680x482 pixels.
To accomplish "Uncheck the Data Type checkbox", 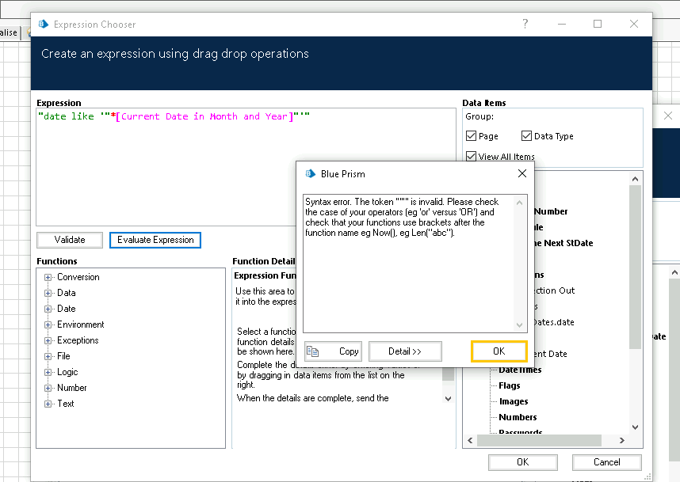I will point(527,136).
